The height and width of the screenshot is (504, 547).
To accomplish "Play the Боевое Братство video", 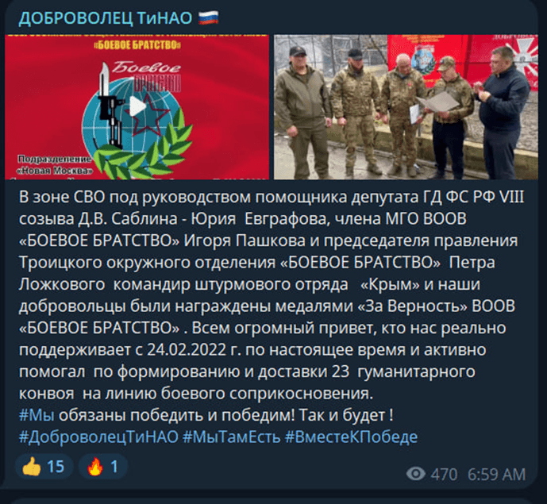I will pos(137,106).
